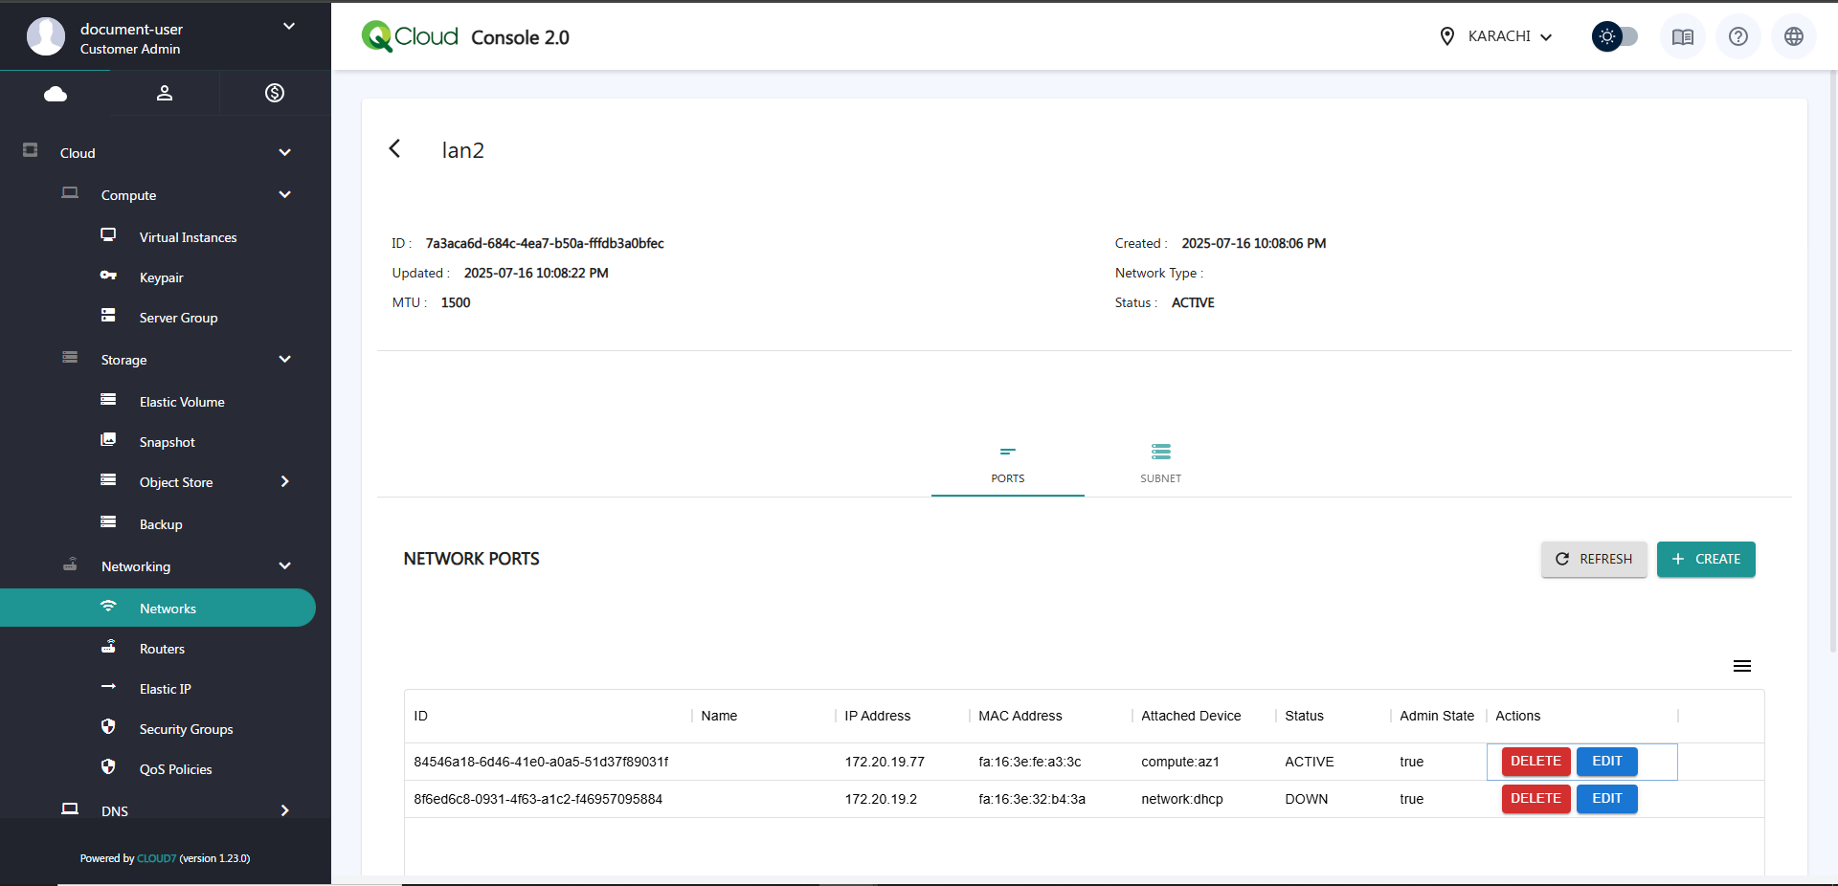Click the back arrow beside lan2

[x=394, y=148]
